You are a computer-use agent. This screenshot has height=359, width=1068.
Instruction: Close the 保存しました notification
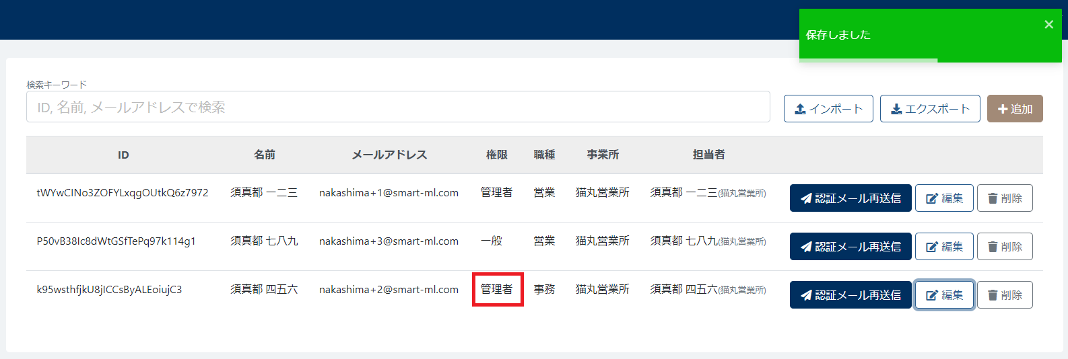point(1048,25)
